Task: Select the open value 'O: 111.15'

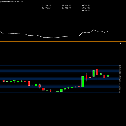Action: coord(46,6)
